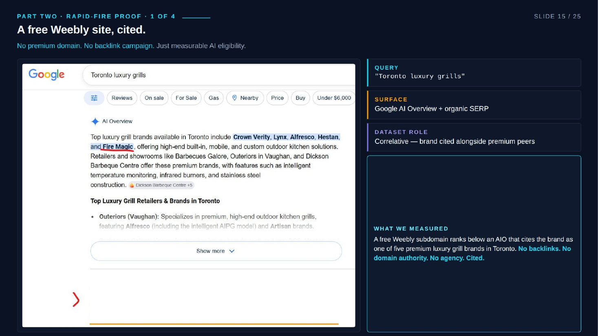Click the QUERY card label
Viewport: 598px width, 336px height.
tap(386, 68)
